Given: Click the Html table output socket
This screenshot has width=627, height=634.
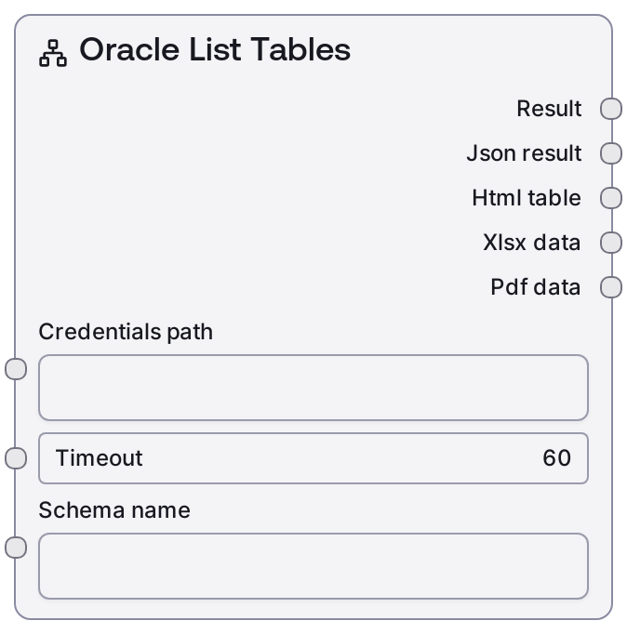Looking at the screenshot, I should pos(610,198).
